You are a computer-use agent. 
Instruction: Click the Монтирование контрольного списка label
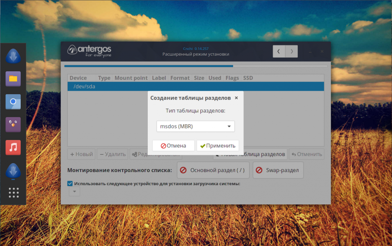[119, 170]
